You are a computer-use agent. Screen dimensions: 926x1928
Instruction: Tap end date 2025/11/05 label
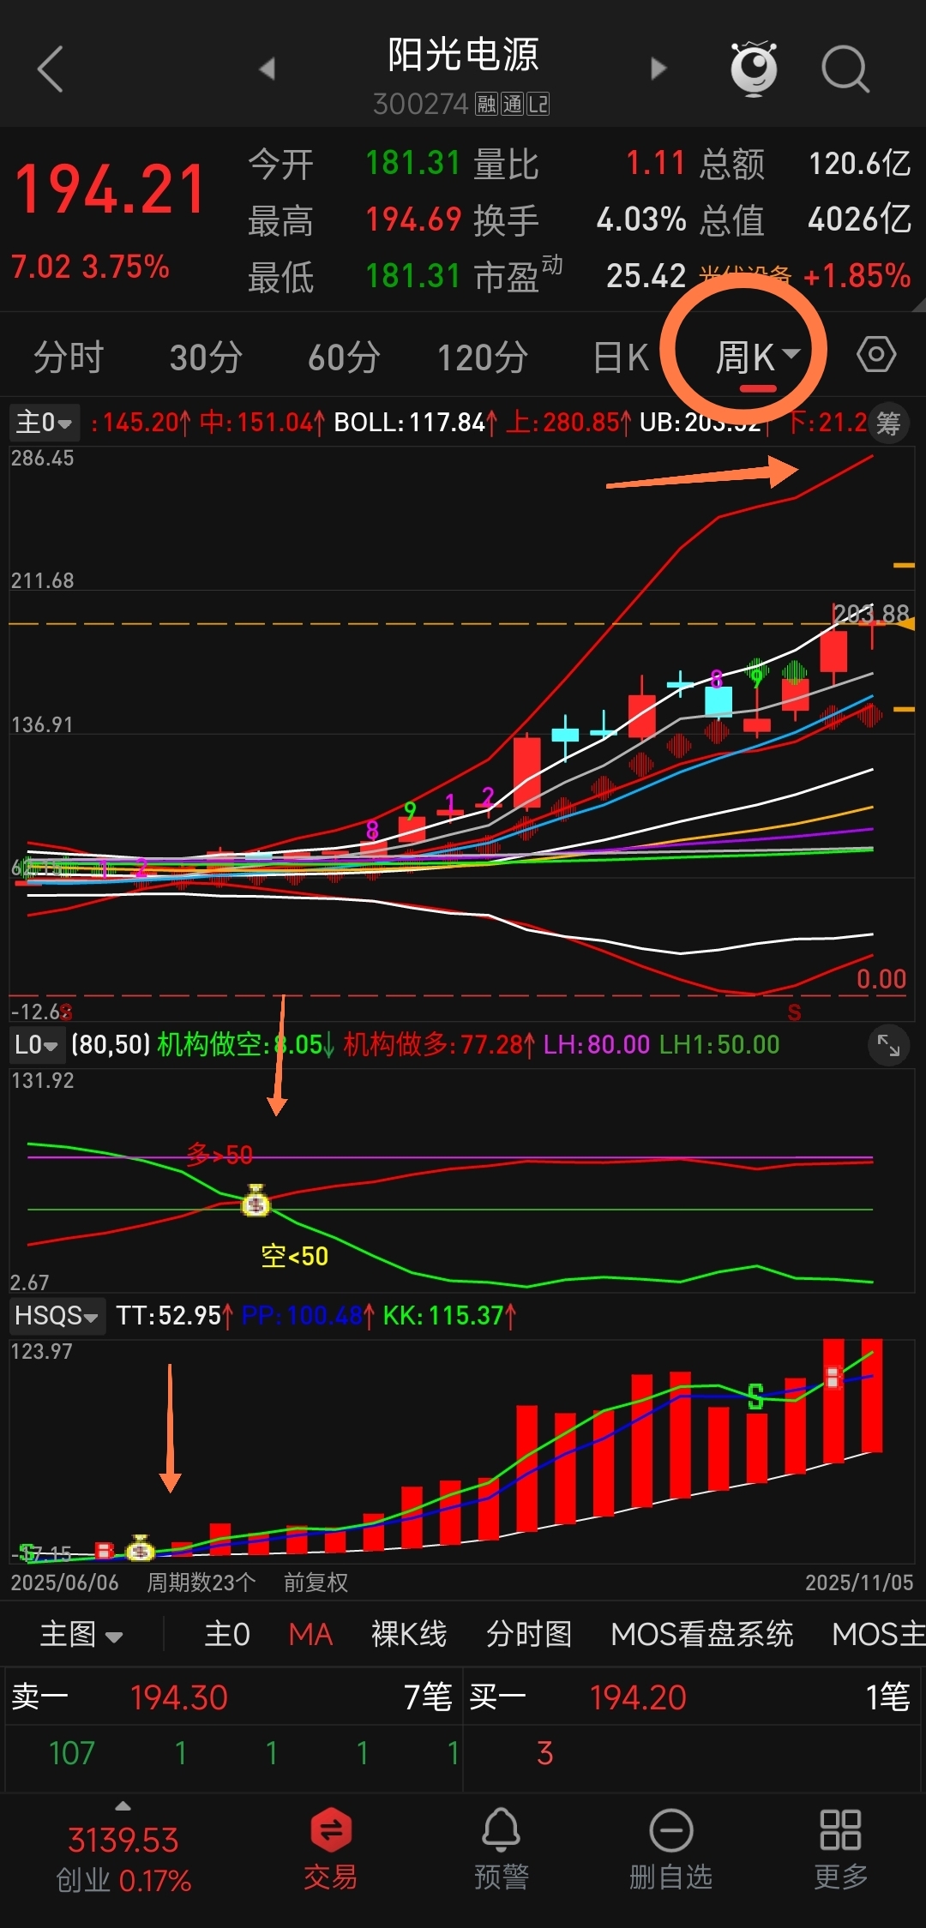click(859, 1583)
